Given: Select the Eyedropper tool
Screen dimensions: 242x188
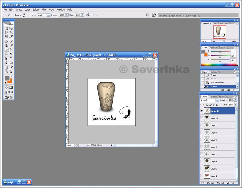Looking at the screenshot, I should [11, 68].
